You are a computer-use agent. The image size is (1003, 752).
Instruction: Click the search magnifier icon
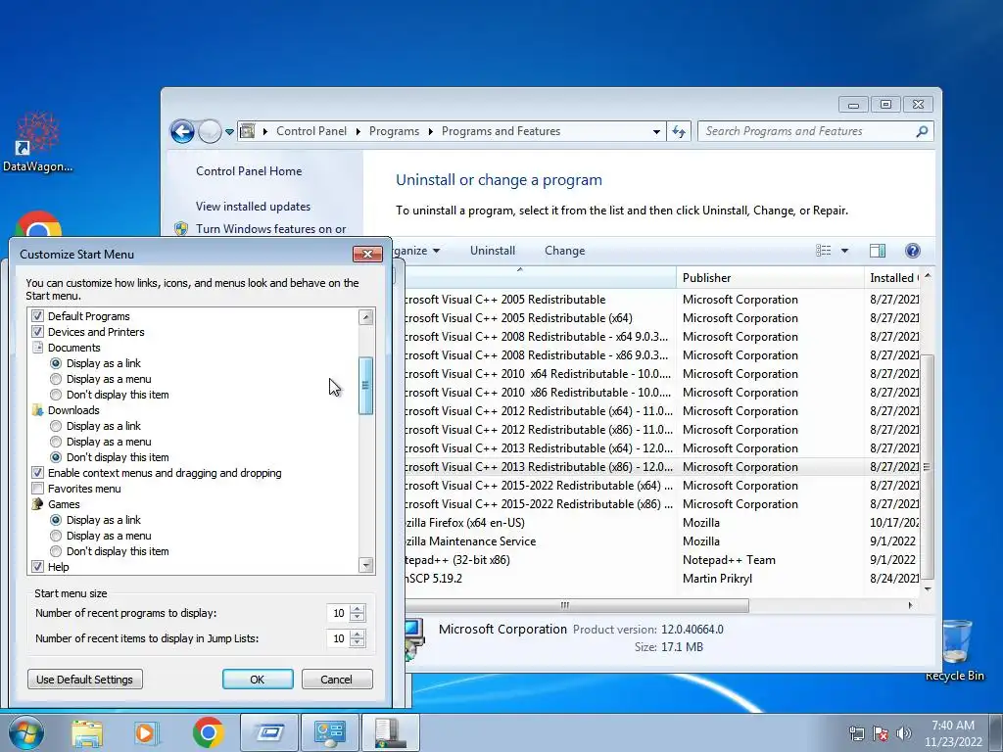(922, 132)
